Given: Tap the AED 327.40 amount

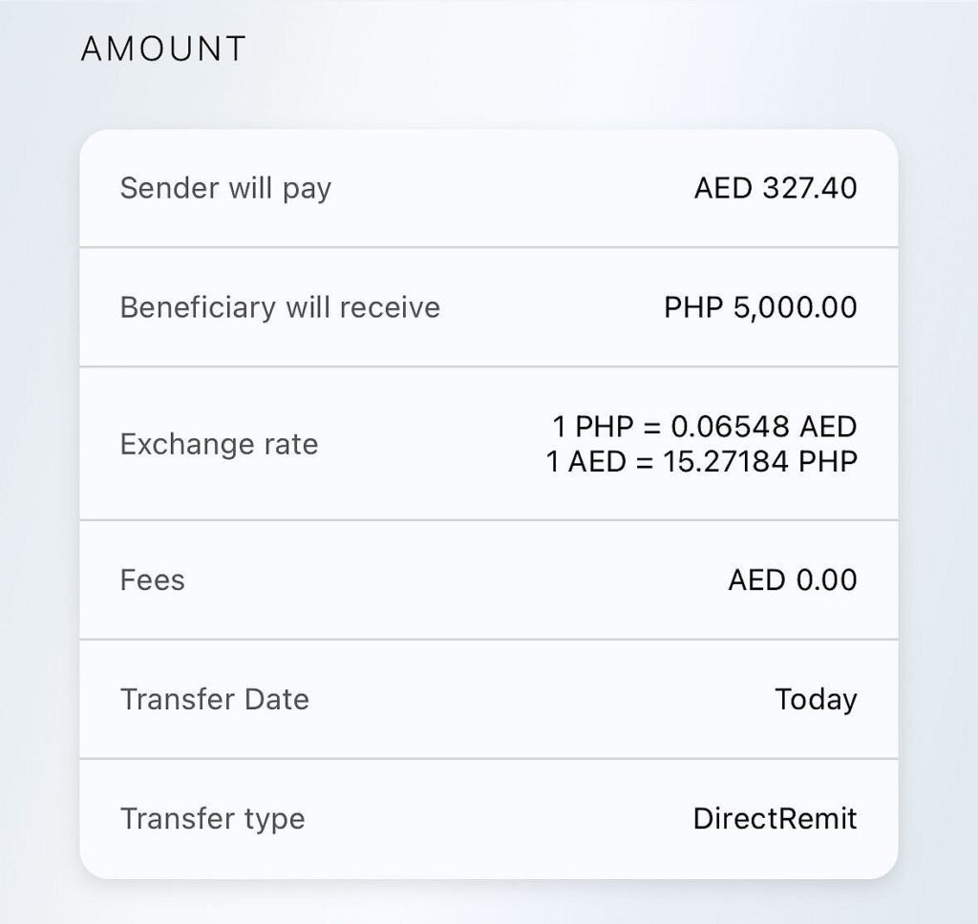Looking at the screenshot, I should (776, 188).
